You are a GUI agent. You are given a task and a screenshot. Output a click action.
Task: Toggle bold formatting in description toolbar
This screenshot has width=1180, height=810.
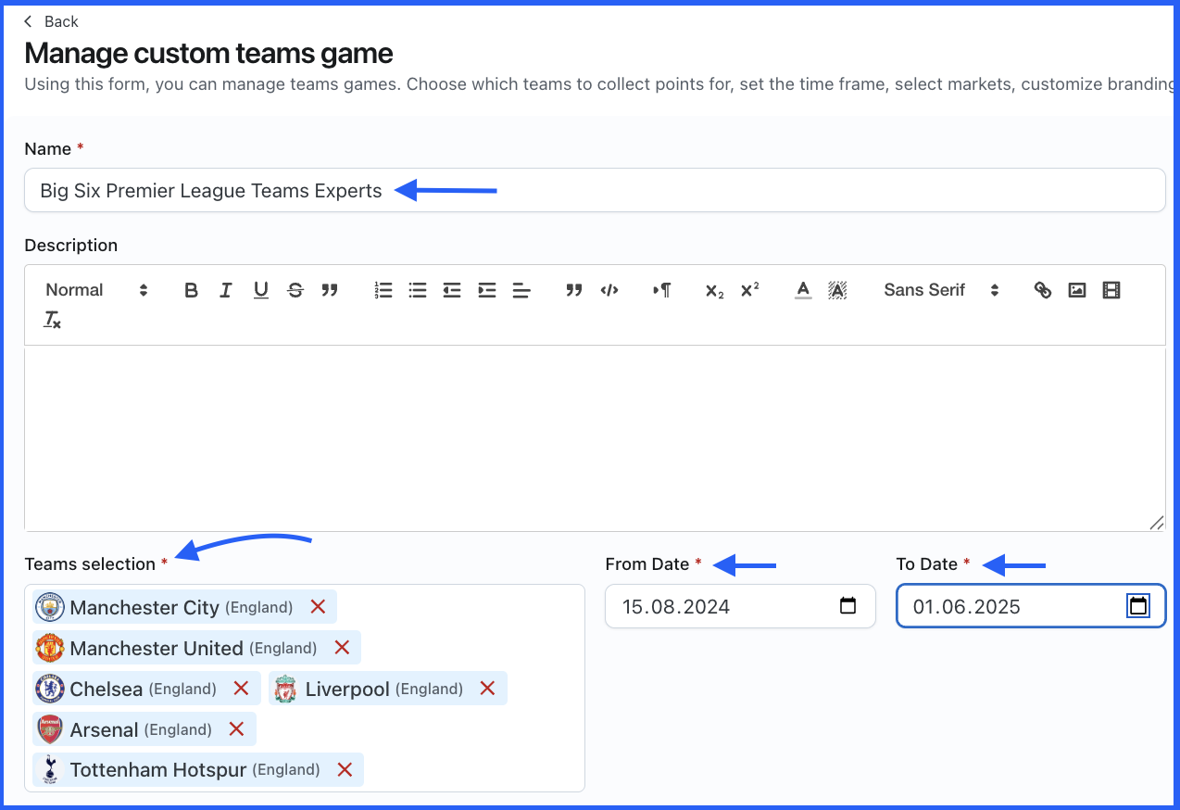tap(191, 290)
